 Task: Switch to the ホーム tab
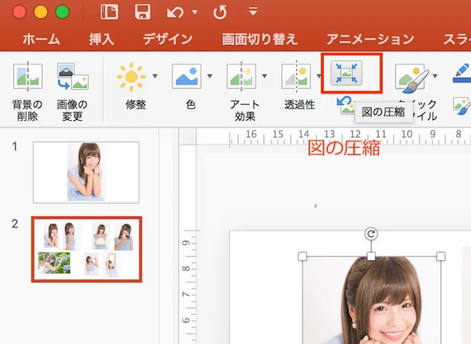pos(41,39)
